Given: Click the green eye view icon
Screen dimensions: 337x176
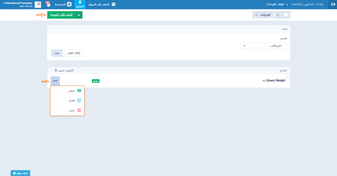Looking at the screenshot, I should pyautogui.click(x=79, y=91).
